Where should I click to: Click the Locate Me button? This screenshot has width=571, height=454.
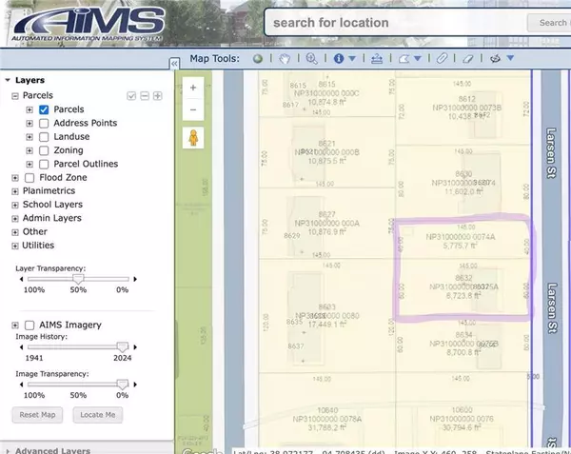point(97,415)
